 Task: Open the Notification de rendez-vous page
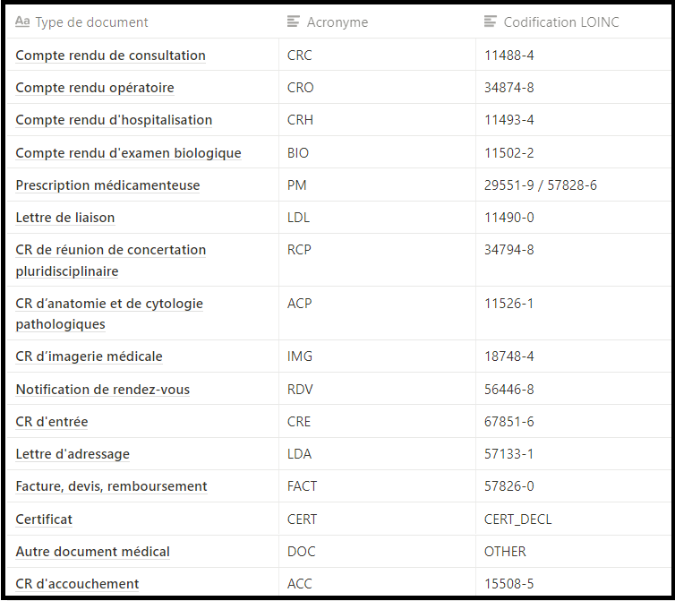point(102,390)
